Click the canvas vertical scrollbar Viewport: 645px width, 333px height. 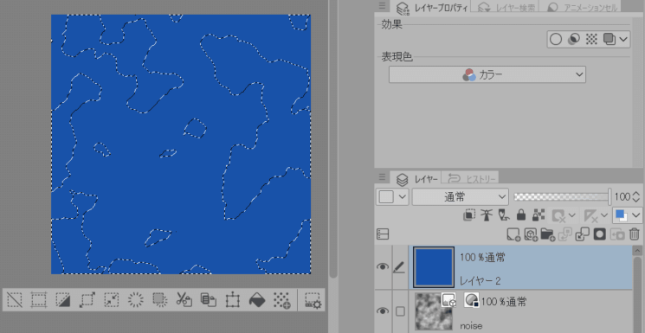[333, 139]
